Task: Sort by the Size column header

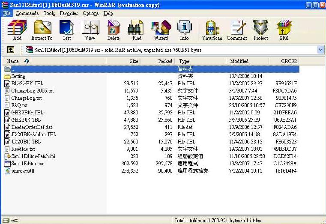Action: pyautogui.click(x=123, y=61)
